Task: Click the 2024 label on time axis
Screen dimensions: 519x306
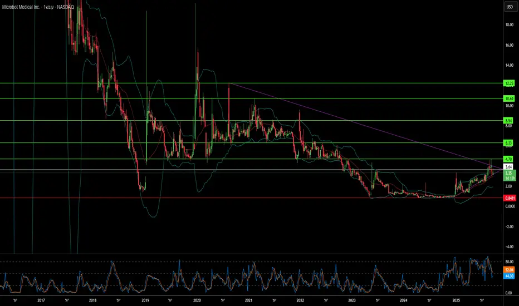Action: pos(404,300)
